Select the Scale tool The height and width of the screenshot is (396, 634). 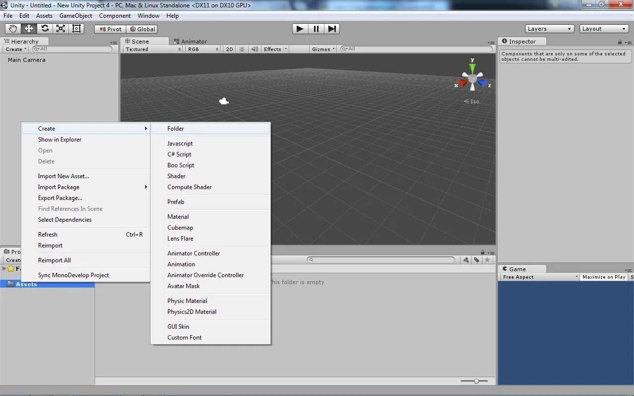pos(60,29)
